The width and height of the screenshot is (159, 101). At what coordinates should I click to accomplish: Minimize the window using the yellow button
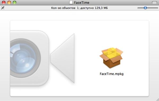coord(9,2)
